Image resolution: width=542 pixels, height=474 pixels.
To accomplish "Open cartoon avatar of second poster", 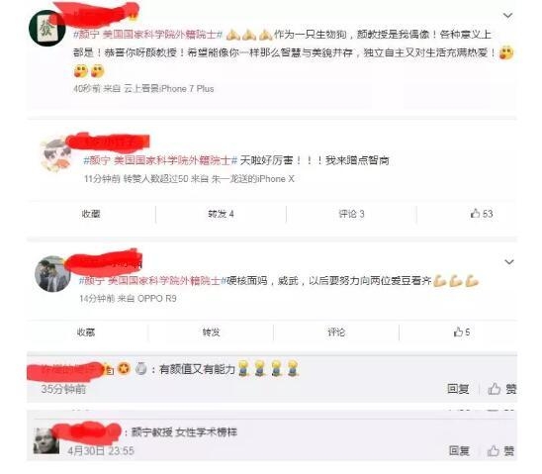I will tap(56, 153).
